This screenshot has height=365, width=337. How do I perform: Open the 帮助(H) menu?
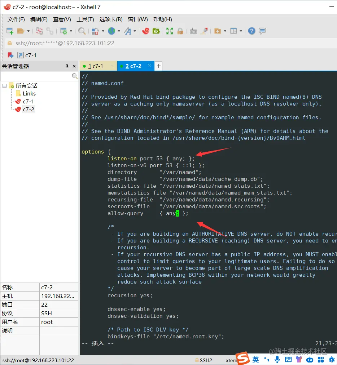click(x=163, y=19)
